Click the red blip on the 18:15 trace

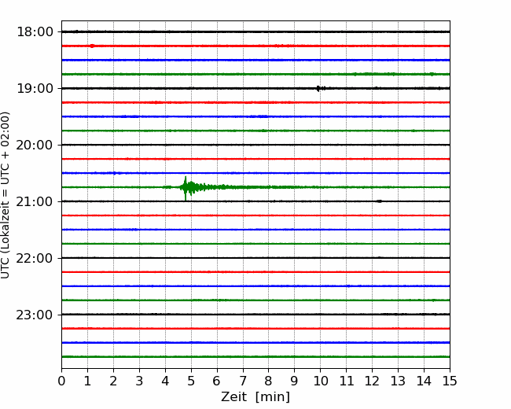coord(92,46)
